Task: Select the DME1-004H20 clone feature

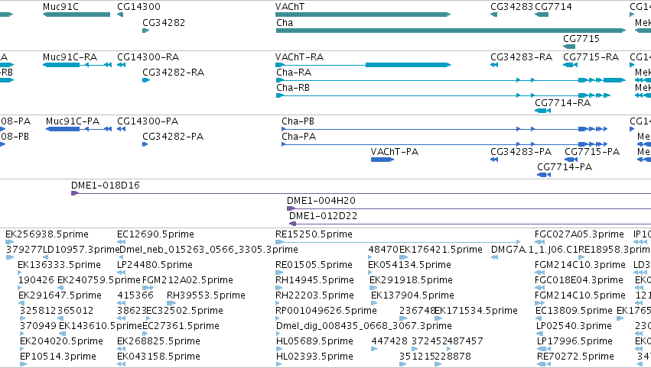Action: pyautogui.click(x=469, y=208)
